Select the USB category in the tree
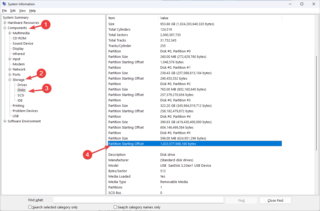This screenshot has width=320, height=211. tap(16, 116)
